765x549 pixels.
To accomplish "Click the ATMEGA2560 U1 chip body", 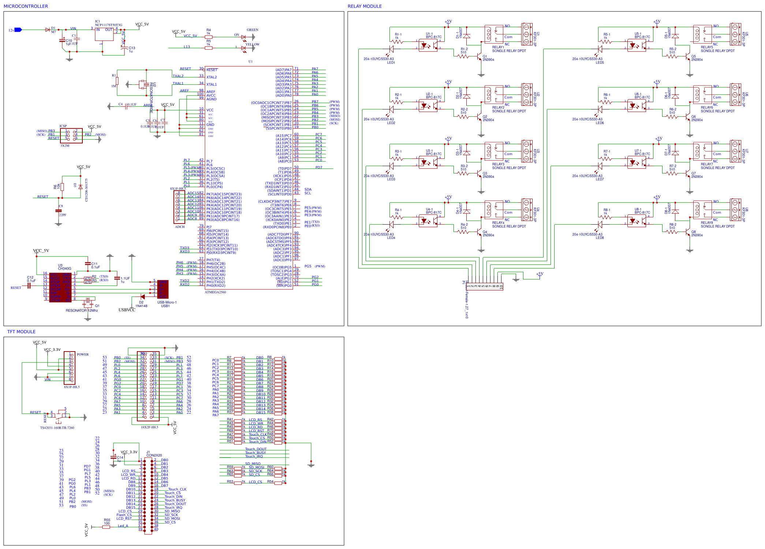I will tap(249, 178).
